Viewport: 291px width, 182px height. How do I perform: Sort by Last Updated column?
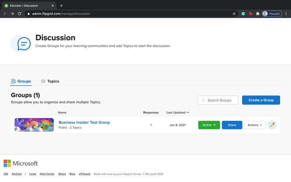(x=178, y=112)
